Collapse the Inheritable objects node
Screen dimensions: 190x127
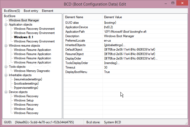pos(6,75)
